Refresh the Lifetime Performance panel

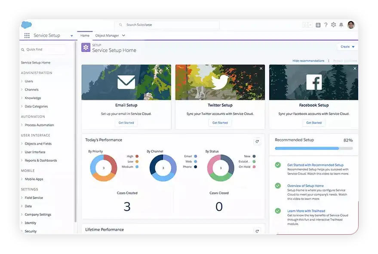coord(257,230)
